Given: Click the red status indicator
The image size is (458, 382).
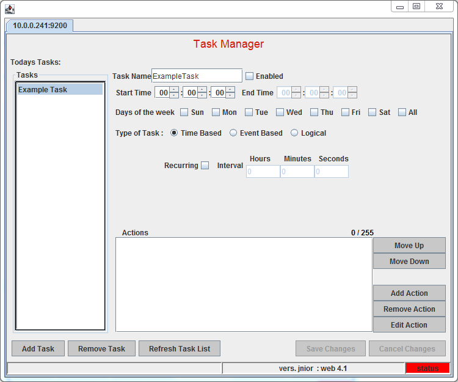Looking at the screenshot, I should pos(427,369).
